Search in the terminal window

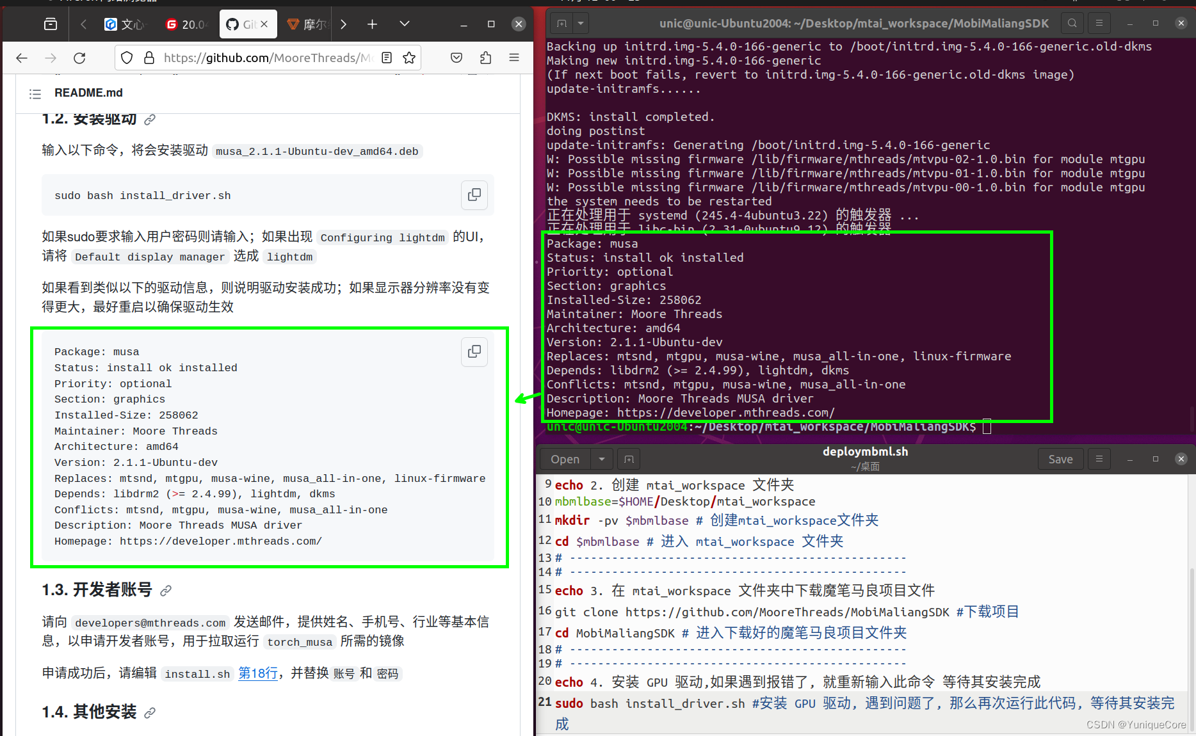coord(1072,24)
